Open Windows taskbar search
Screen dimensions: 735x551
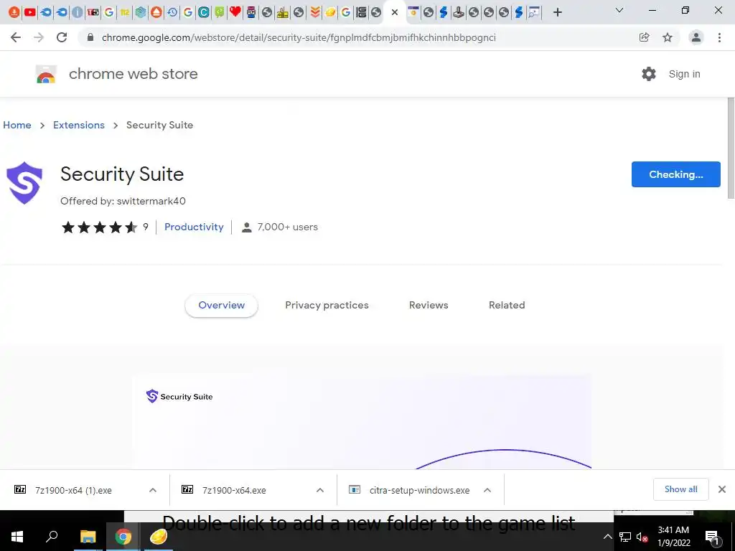52,537
